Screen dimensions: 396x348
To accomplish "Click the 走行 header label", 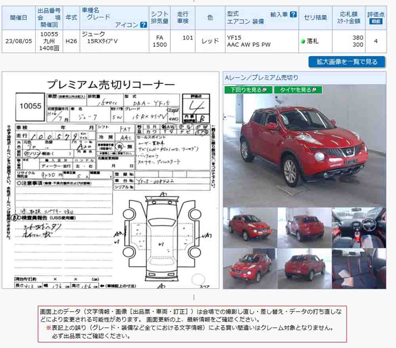I will [x=183, y=14].
